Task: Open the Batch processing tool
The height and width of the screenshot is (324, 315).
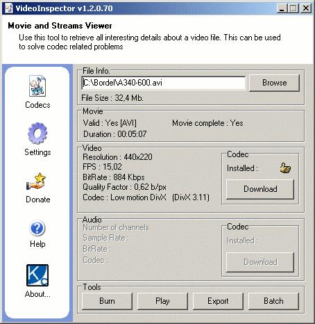Action: pyautogui.click(x=273, y=301)
